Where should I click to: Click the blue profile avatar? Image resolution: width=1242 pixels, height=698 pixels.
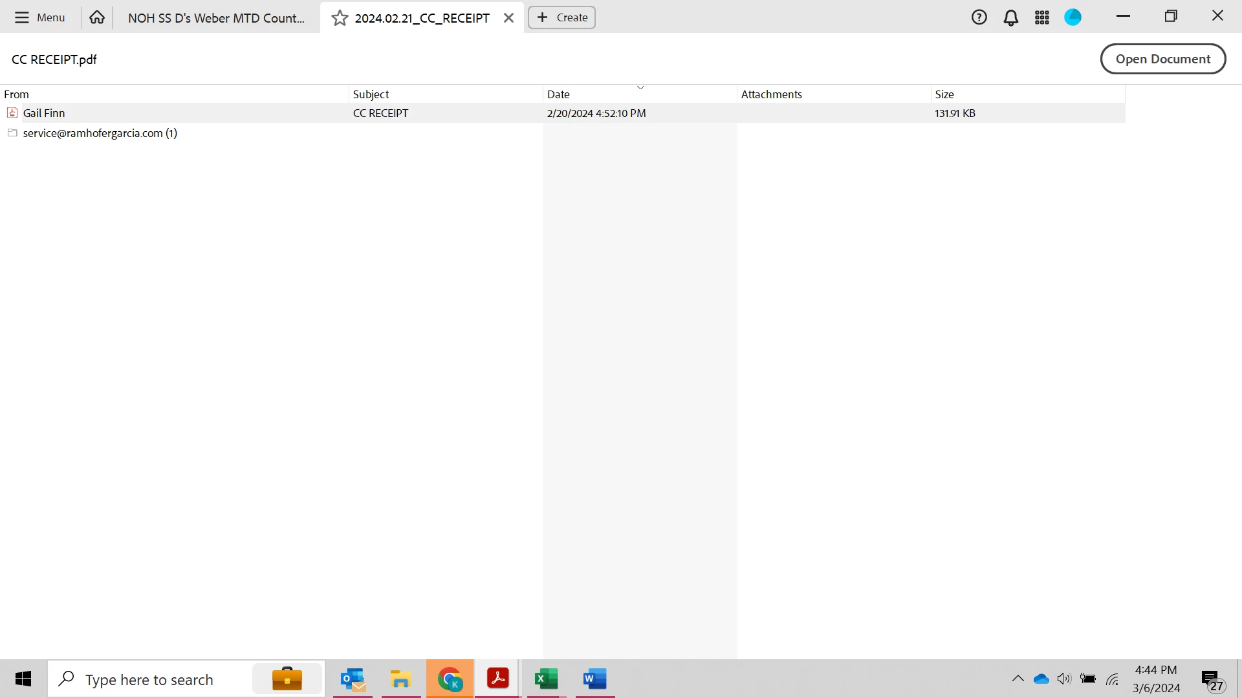[1073, 17]
